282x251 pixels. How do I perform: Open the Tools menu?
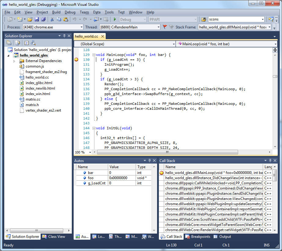tap(109, 12)
